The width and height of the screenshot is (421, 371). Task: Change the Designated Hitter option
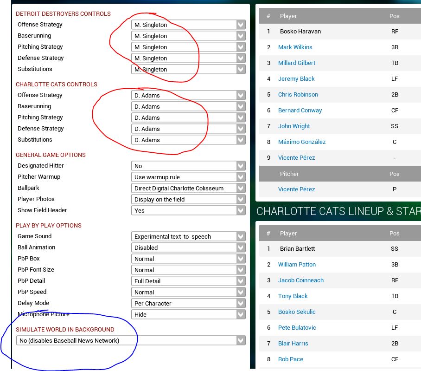click(188, 166)
